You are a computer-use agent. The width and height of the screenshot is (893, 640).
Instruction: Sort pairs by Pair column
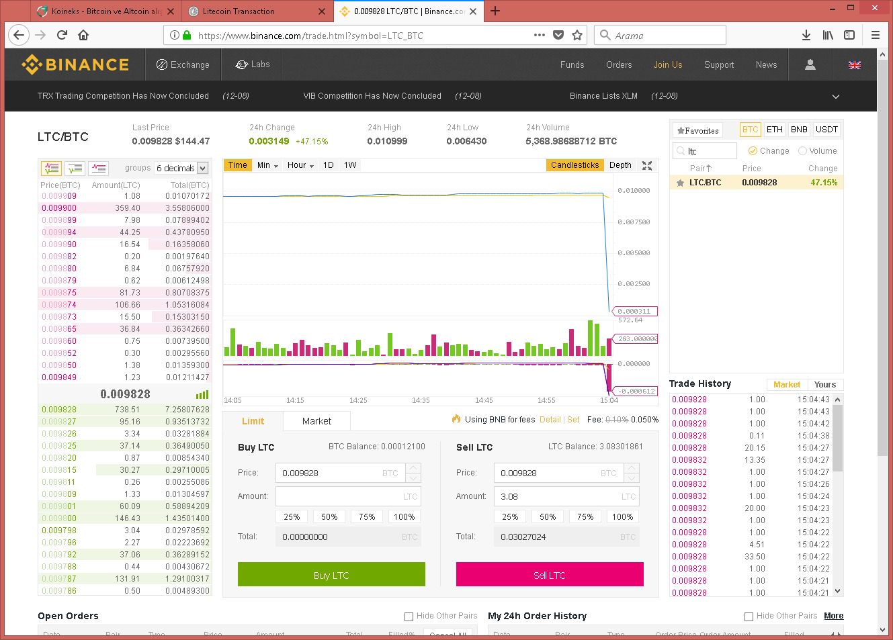click(x=700, y=169)
